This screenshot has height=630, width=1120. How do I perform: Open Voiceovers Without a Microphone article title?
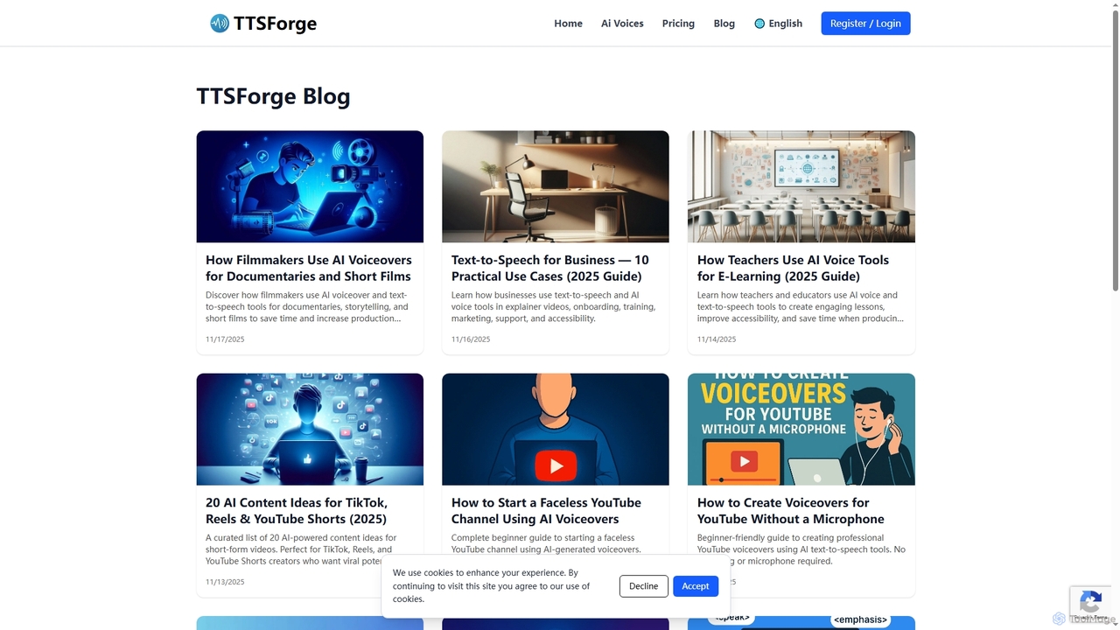coord(791,510)
